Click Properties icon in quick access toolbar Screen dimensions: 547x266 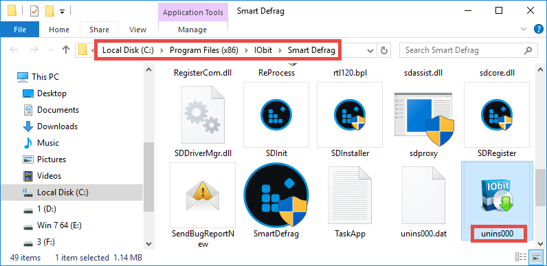34,11
